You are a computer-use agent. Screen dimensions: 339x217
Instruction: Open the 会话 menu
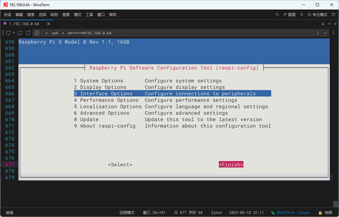point(7,14)
